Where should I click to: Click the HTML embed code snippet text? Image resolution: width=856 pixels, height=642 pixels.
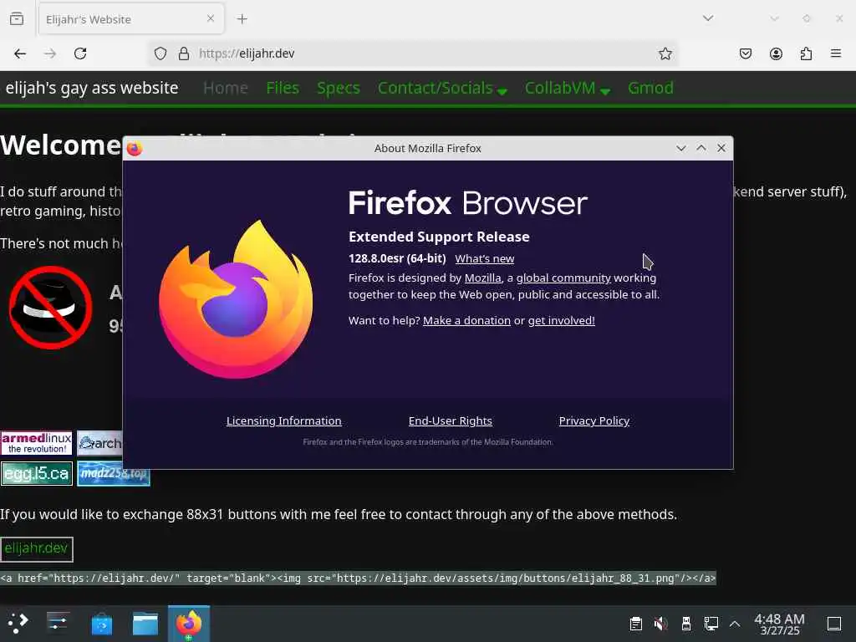pos(358,578)
